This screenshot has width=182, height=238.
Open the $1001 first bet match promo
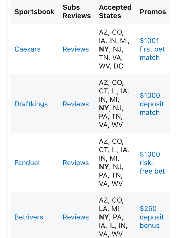point(152,49)
